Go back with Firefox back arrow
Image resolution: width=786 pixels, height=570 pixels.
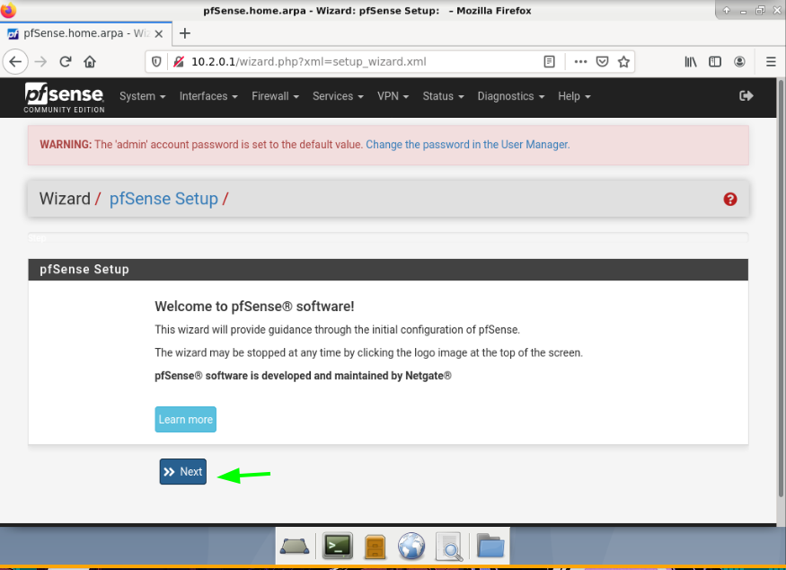coord(15,62)
